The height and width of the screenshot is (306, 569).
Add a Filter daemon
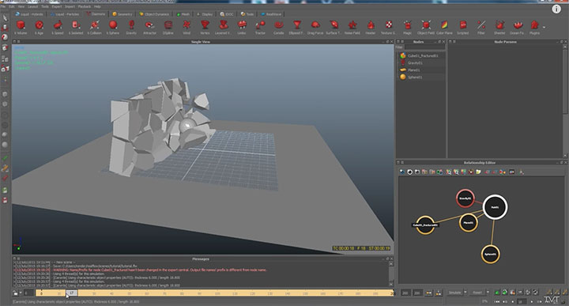pos(481,27)
